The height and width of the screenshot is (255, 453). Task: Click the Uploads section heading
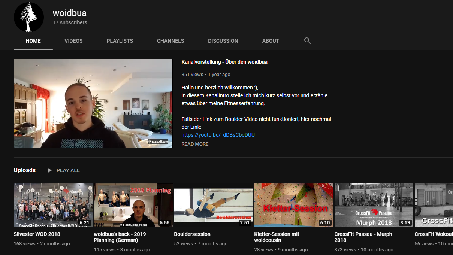pos(25,170)
